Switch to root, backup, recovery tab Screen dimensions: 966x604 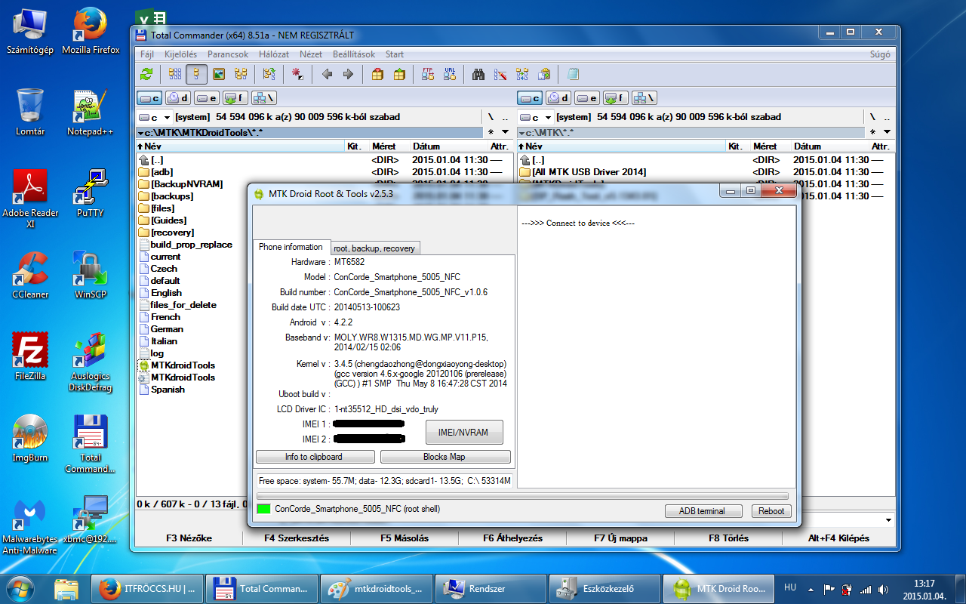point(374,248)
